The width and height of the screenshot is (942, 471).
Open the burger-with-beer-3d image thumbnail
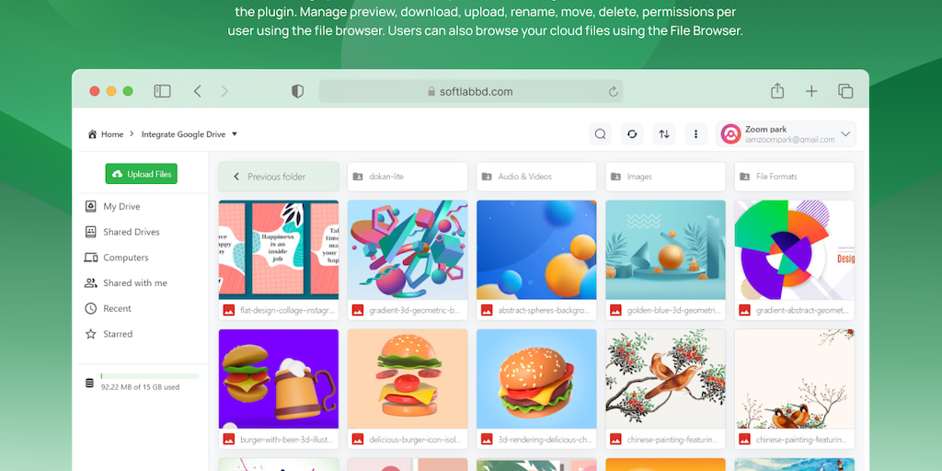point(279,378)
